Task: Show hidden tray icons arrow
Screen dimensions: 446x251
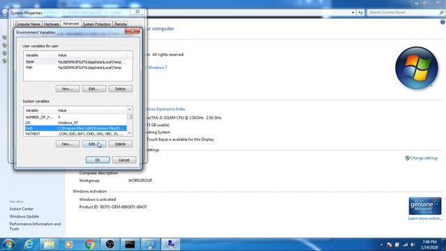Action: (x=381, y=245)
